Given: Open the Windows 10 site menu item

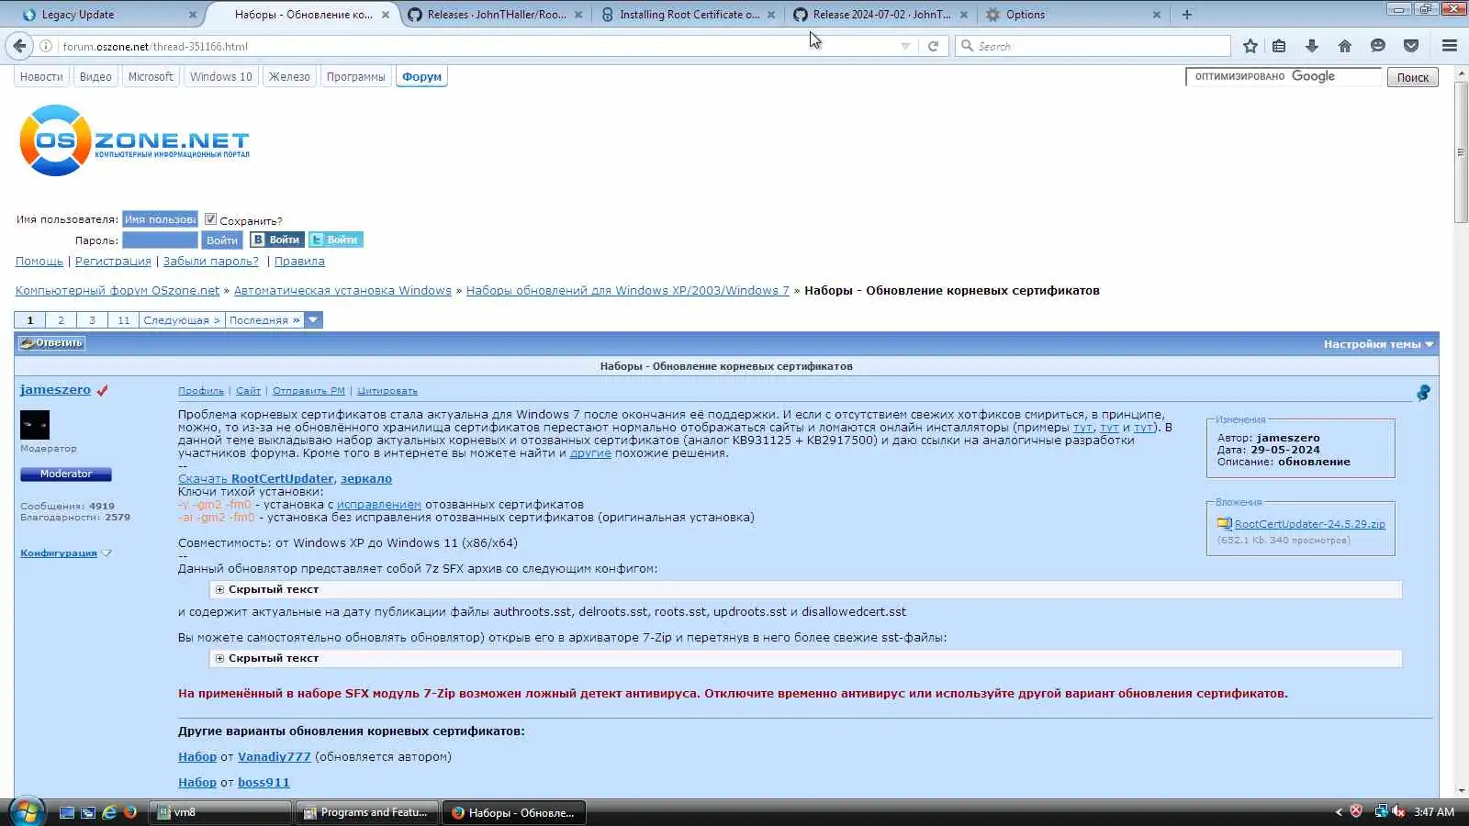Looking at the screenshot, I should [x=220, y=77].
